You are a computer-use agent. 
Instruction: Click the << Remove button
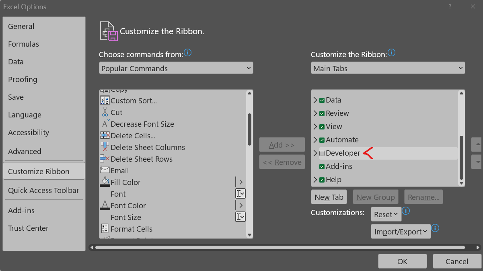[282, 162]
